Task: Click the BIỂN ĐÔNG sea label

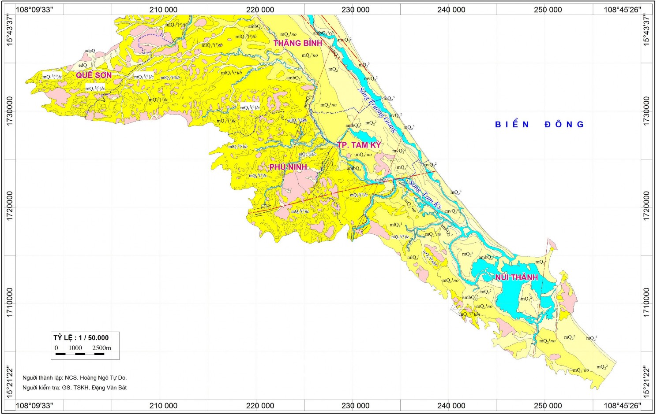Action: point(539,125)
